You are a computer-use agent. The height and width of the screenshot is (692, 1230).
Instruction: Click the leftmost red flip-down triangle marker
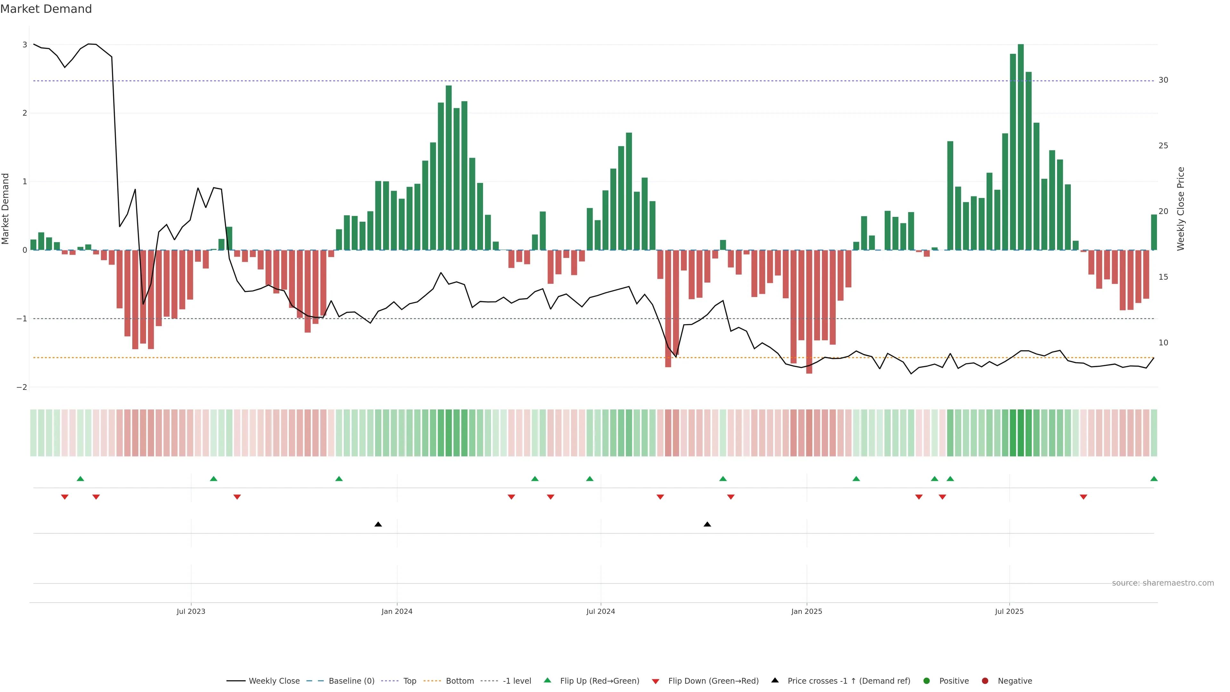click(64, 497)
